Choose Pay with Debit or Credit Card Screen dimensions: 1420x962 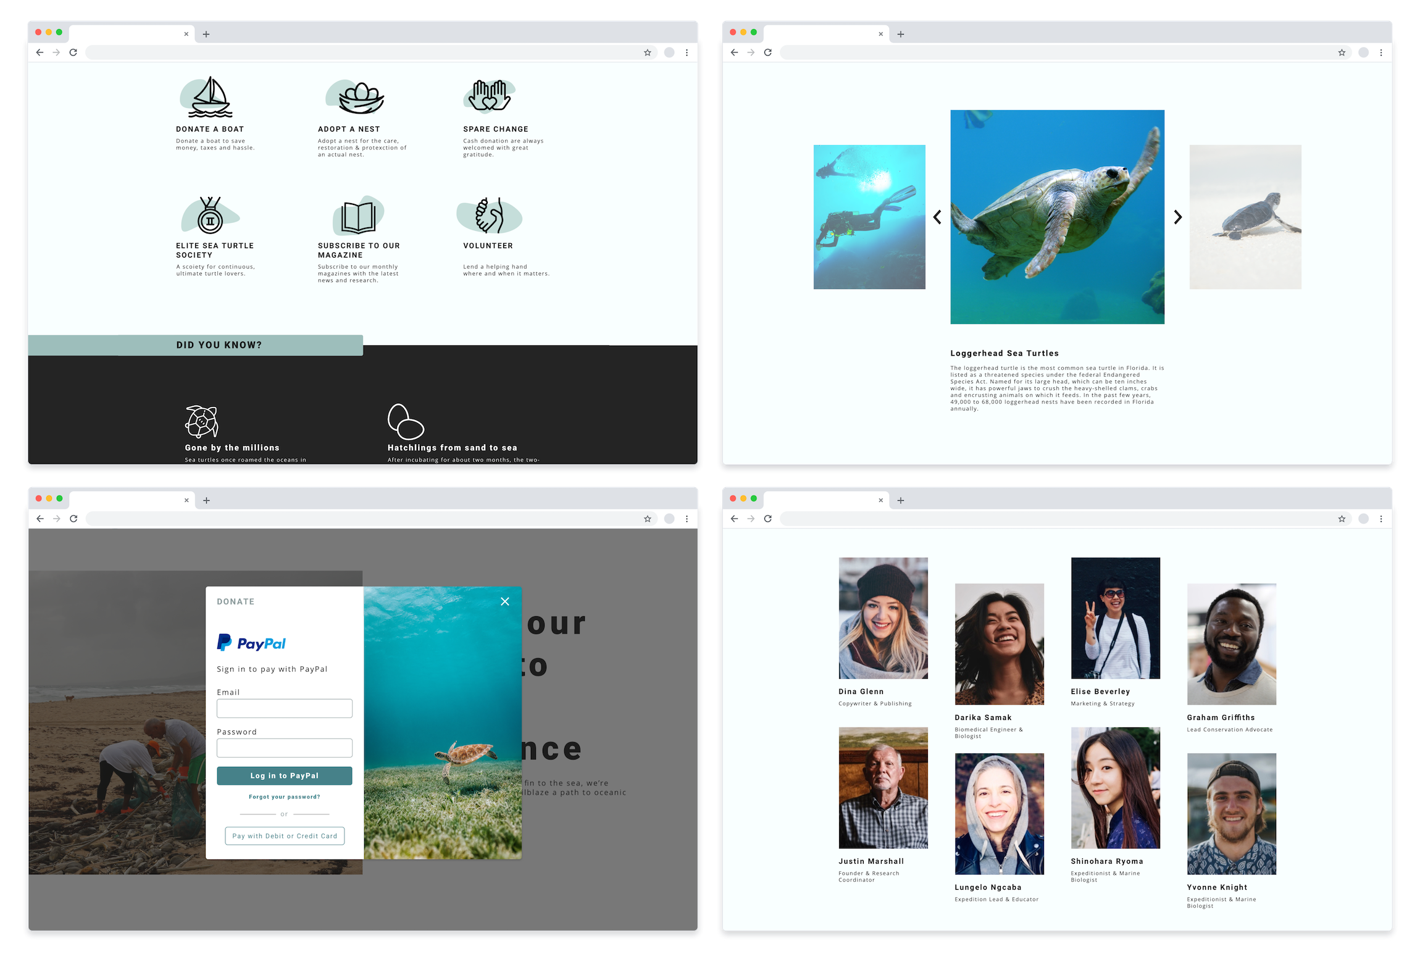coord(285,836)
